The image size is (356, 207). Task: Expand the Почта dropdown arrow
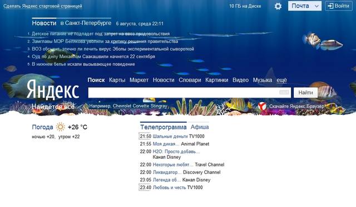(x=317, y=6)
